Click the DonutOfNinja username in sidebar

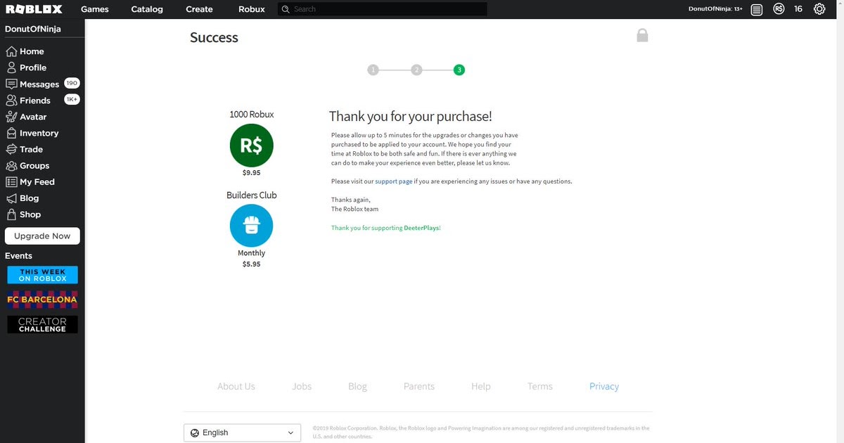(32, 30)
